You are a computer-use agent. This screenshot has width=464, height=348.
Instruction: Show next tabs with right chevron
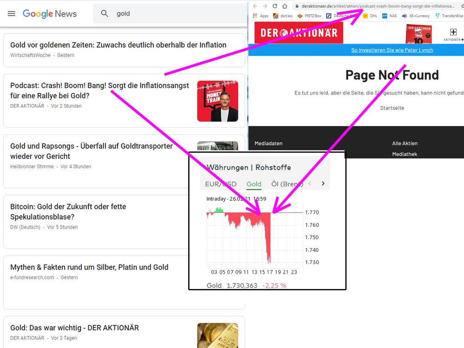click(323, 184)
